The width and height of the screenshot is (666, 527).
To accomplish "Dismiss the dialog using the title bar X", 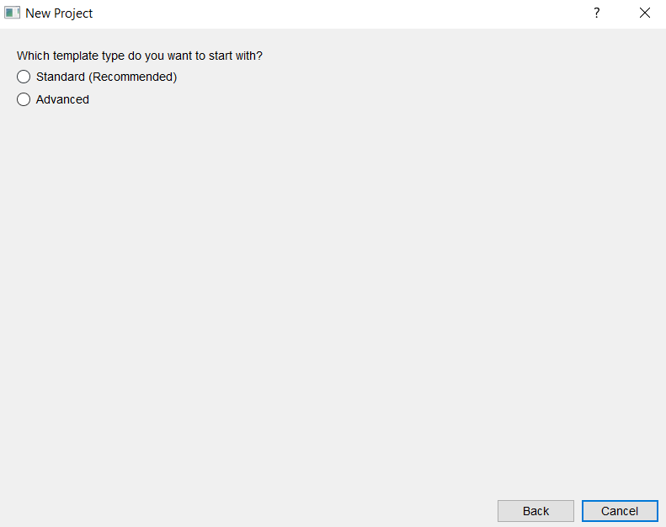I will (645, 13).
